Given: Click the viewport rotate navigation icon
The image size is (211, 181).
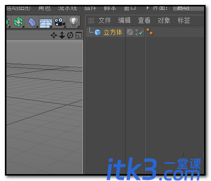Looking at the screenshot, I should pos(70,35).
